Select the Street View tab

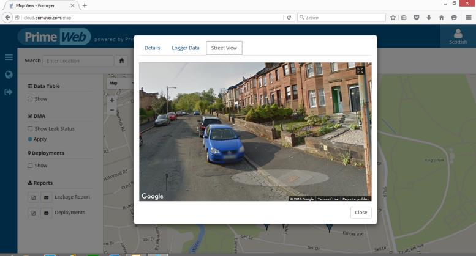[224, 48]
